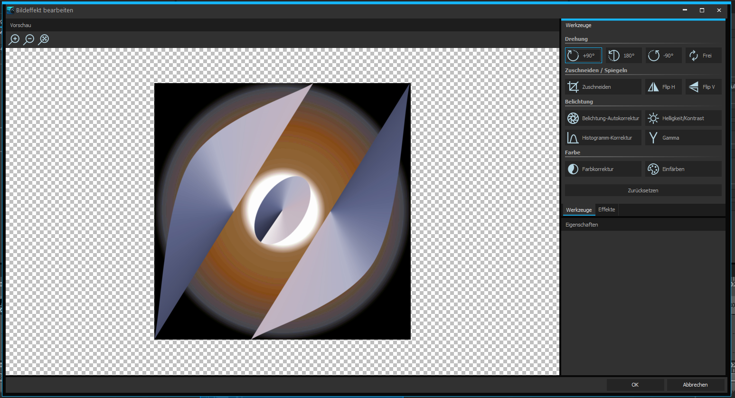Flip the image horizontally with Flip H

(x=663, y=87)
